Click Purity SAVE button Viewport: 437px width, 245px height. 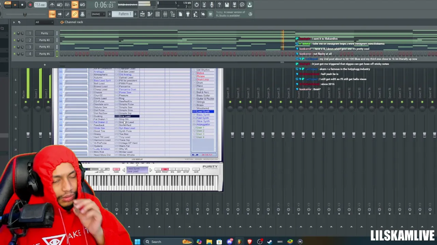(196, 170)
